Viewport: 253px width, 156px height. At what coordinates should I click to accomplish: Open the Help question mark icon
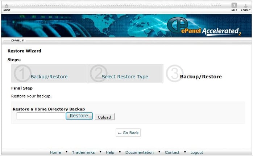pos(234,5)
